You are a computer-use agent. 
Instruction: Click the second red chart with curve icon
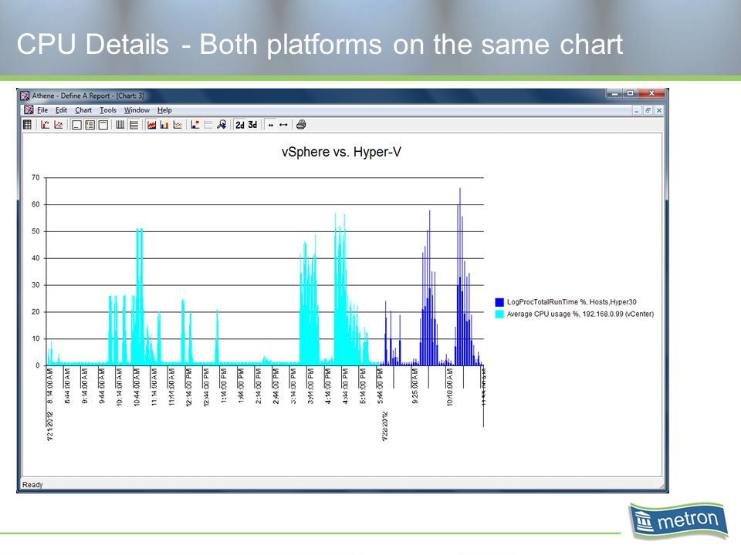(59, 125)
